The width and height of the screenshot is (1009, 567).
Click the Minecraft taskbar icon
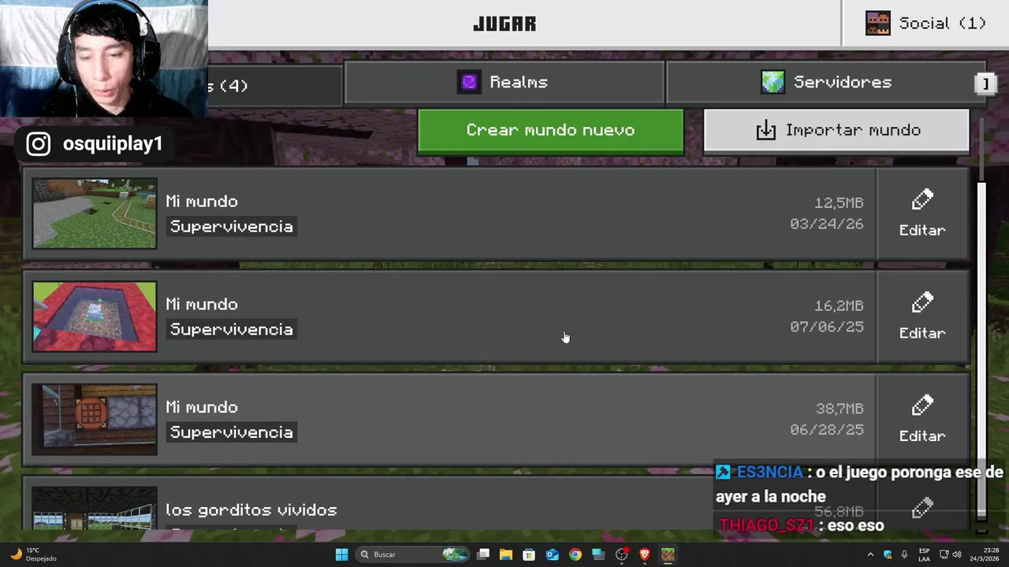pos(668,554)
